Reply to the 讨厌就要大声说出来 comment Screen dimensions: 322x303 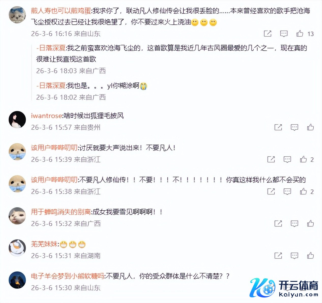tap(287, 159)
